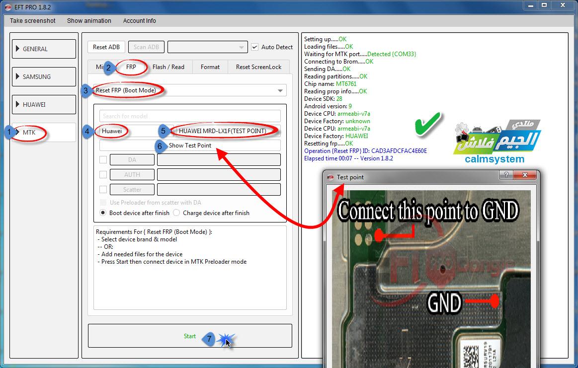The width and height of the screenshot is (578, 368).
Task: Click the 'Resetting frp.....OK' log line
Action: [x=329, y=144]
